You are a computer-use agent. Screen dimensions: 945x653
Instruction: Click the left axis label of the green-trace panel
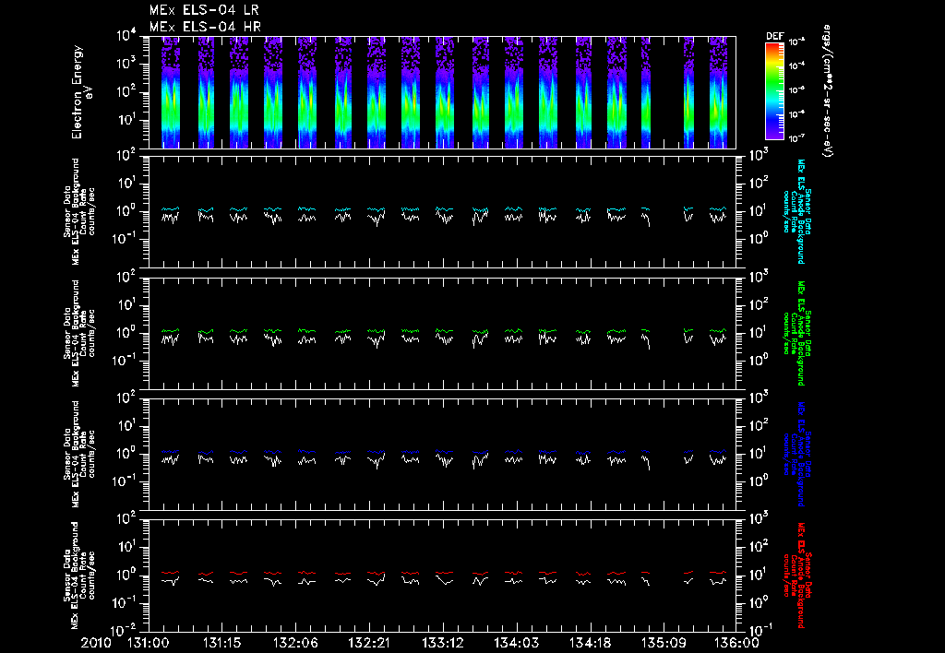79,333
